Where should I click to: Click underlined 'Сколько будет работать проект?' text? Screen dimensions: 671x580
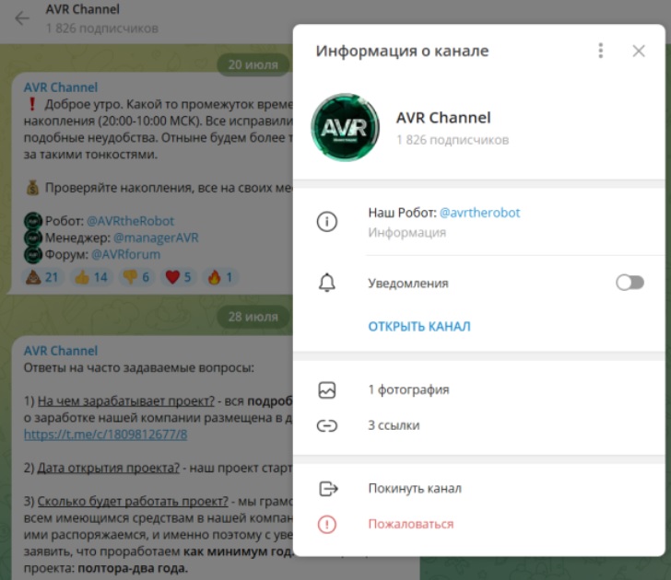click(x=133, y=502)
